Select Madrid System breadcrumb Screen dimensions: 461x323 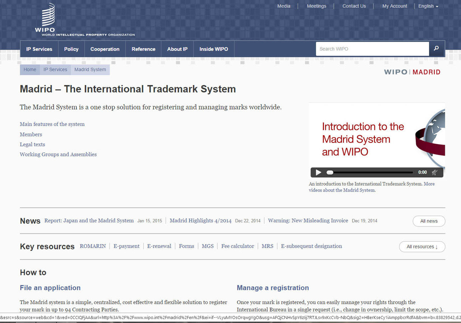click(x=90, y=70)
